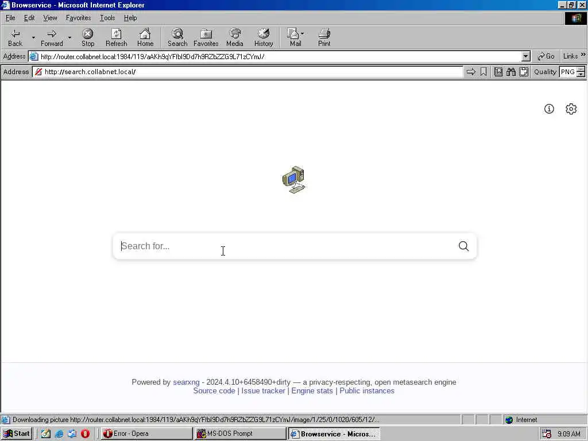Click the Quality PNG value field
Viewport: 588px width, 441px height.
[x=568, y=72]
